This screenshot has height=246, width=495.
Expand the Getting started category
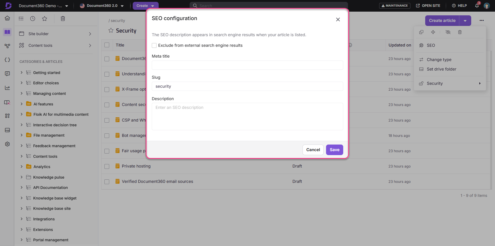[x=21, y=72]
